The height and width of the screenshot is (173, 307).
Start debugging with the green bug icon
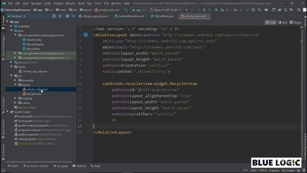click(204, 10)
